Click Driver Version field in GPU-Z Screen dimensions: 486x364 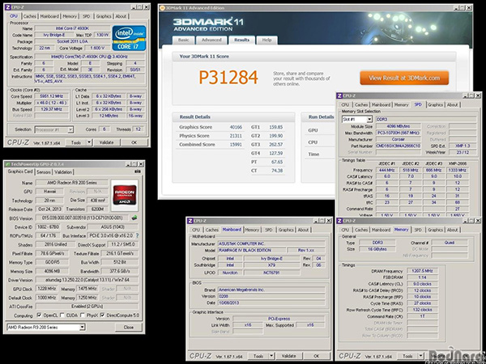(87, 280)
